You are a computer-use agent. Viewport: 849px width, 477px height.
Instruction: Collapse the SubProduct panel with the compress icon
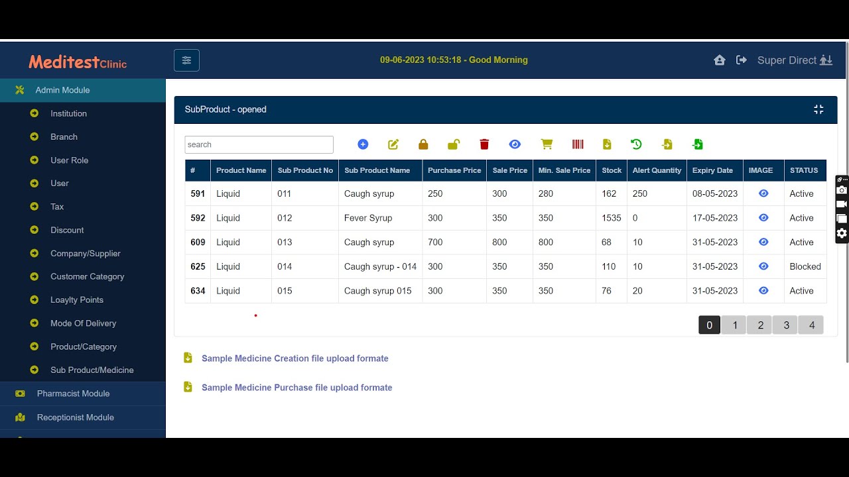818,109
